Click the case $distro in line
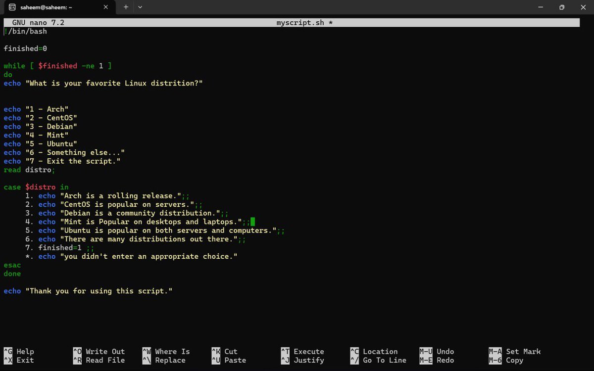Screen dimensions: 594x371 pyautogui.click(x=36, y=187)
